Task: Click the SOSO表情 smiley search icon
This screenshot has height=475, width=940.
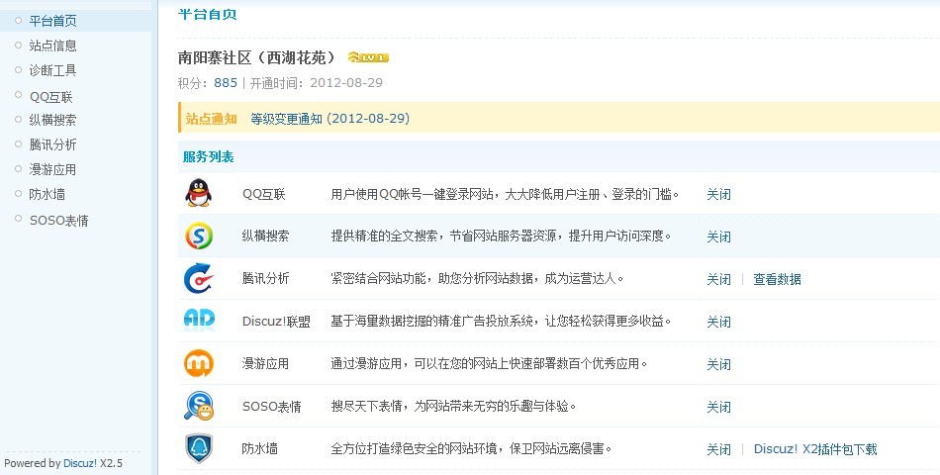Action: pyautogui.click(x=199, y=406)
